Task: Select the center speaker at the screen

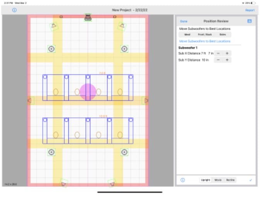Action: tap(88, 17)
